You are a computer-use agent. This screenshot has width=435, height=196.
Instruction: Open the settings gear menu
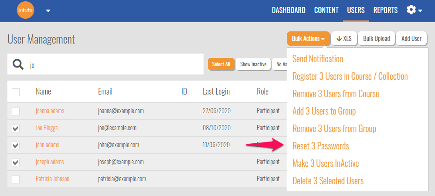[414, 10]
